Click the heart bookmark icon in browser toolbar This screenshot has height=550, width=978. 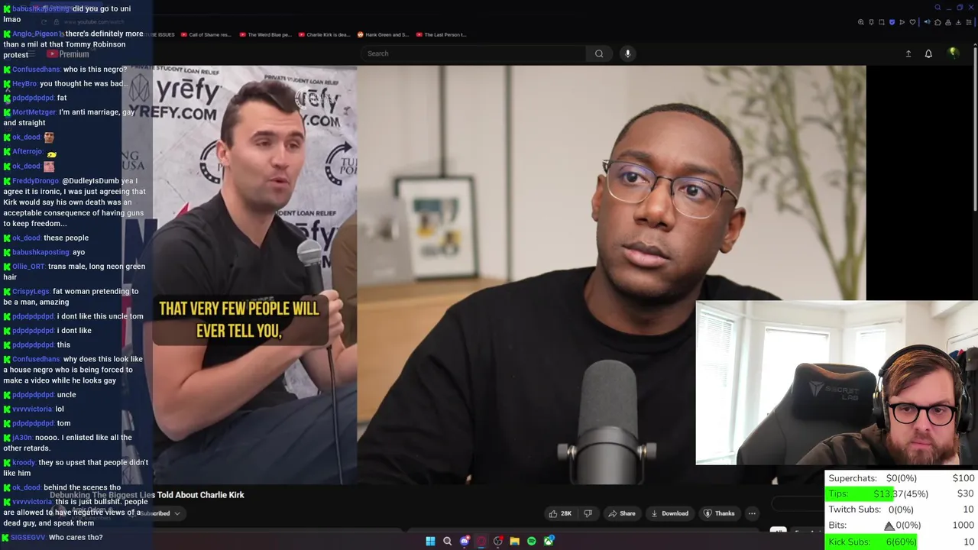(x=912, y=22)
